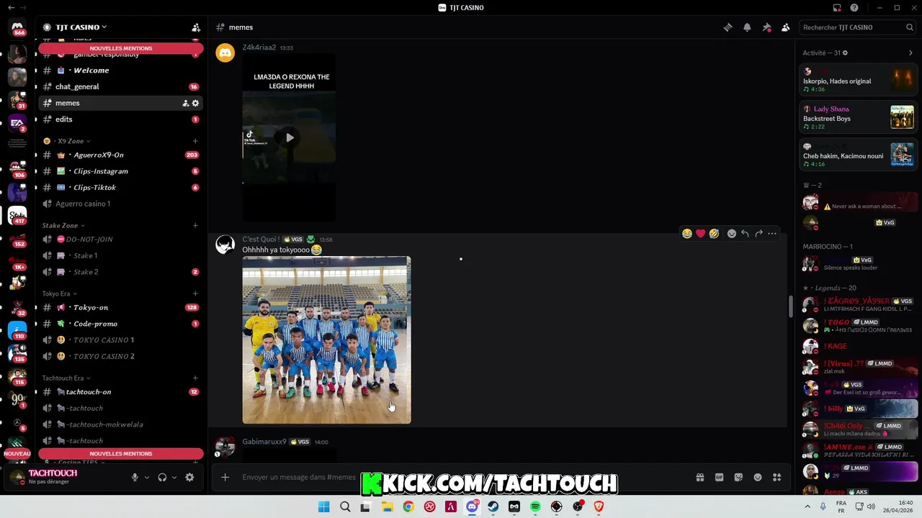React with the laughing tears emoji
Viewport: 922px width, 518px height.
[687, 234]
